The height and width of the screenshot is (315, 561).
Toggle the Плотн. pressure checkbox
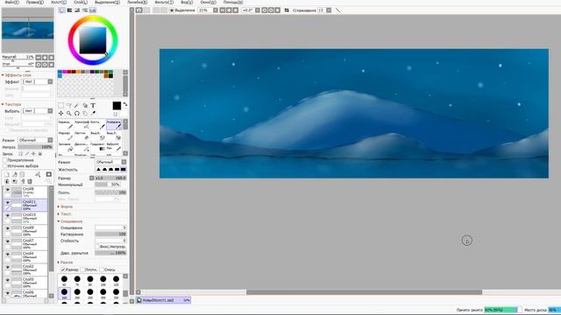[x=82, y=269]
